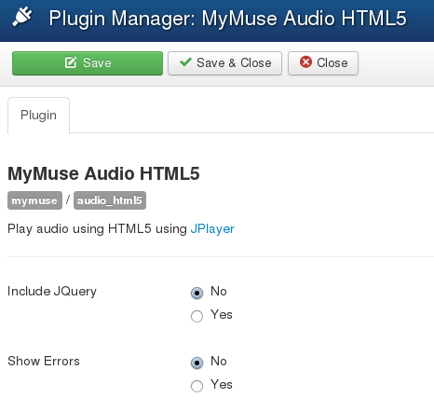Select No for Include JQuery
434x411 pixels.
click(x=197, y=293)
